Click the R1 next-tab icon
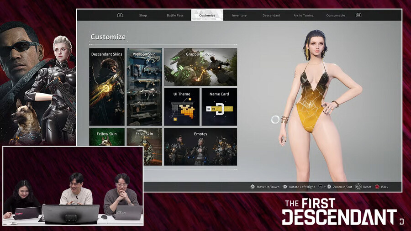 pos(358,16)
